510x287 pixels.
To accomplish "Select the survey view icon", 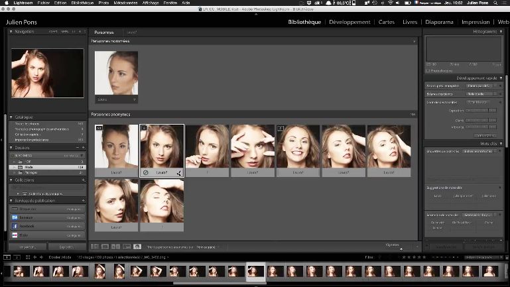I will coord(126,247).
